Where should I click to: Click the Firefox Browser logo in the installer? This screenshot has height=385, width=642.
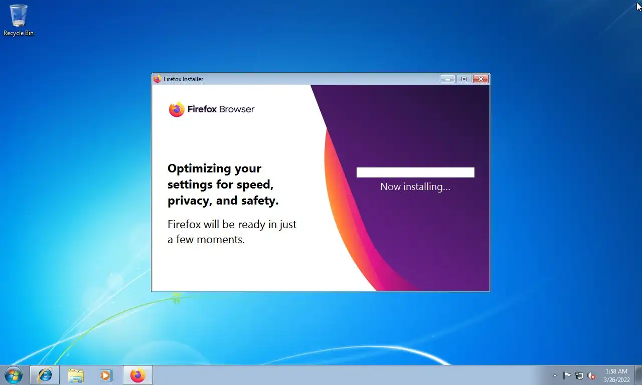(212, 109)
